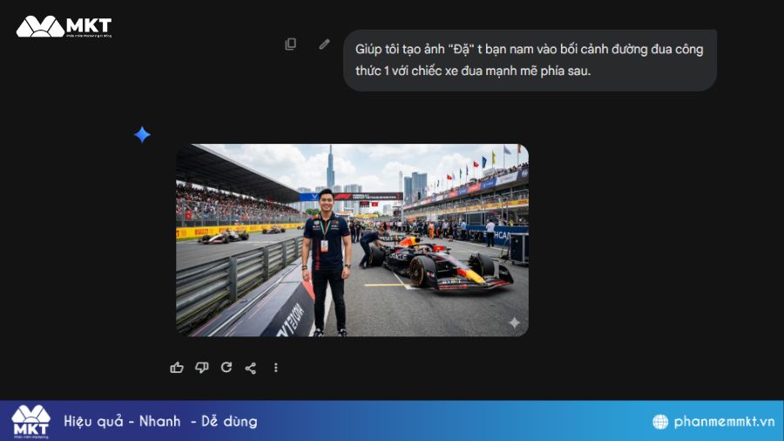The image size is (784, 441).
Task: Open the three-dot more options menu
Action: point(275,368)
